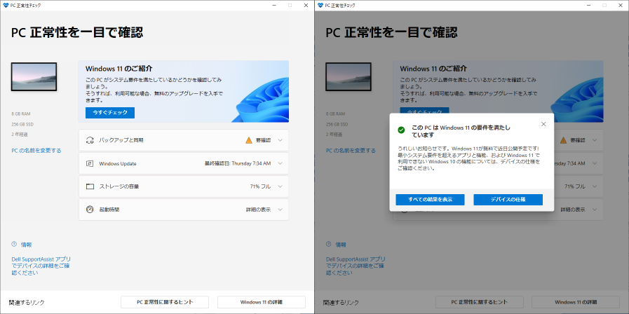Screen dimensions: 629x314
Task: Click すべての結果を表示 button in dialog
Action: [430, 200]
